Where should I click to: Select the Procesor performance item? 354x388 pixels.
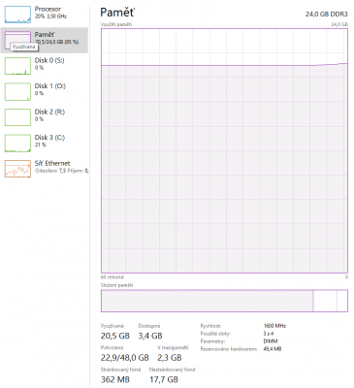point(45,15)
